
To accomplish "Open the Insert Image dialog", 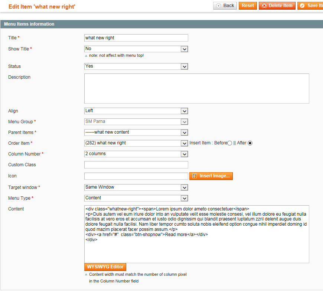I will (x=211, y=176).
